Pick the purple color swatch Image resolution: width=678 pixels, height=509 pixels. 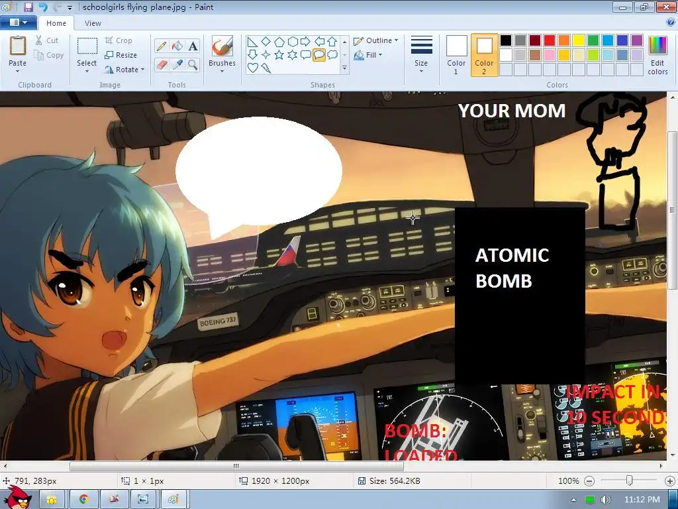637,40
